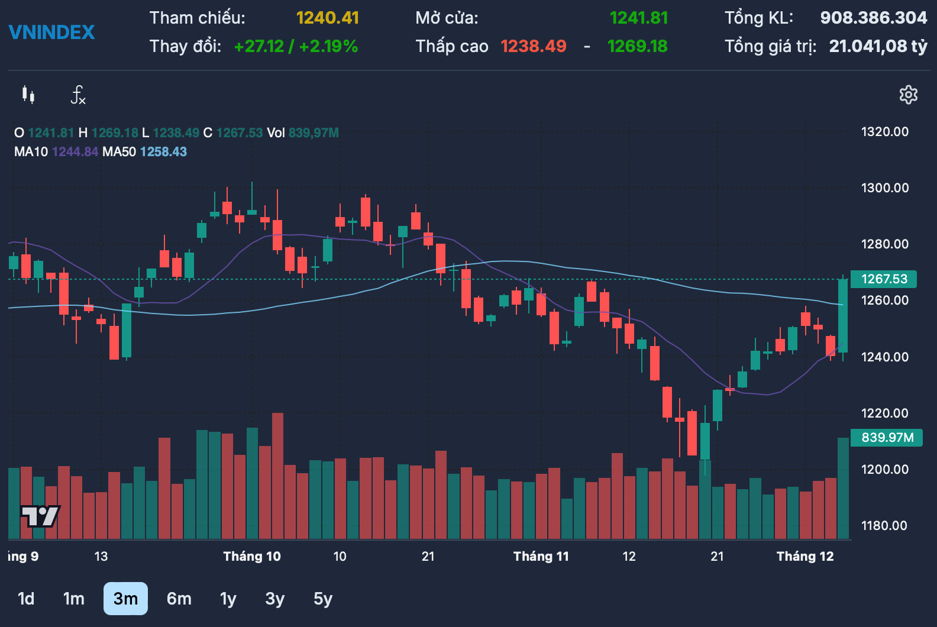Open the candlestick chart type selector

click(28, 95)
